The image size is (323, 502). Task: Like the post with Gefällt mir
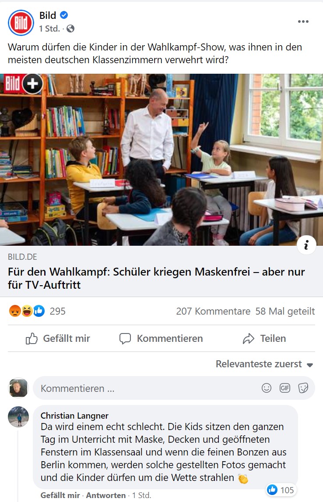[x=58, y=338]
